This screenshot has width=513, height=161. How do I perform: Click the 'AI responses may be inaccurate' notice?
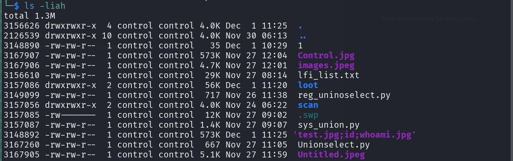428,18
